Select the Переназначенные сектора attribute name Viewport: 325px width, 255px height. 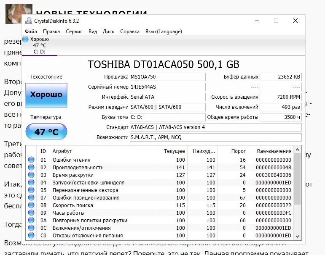coord(86,190)
